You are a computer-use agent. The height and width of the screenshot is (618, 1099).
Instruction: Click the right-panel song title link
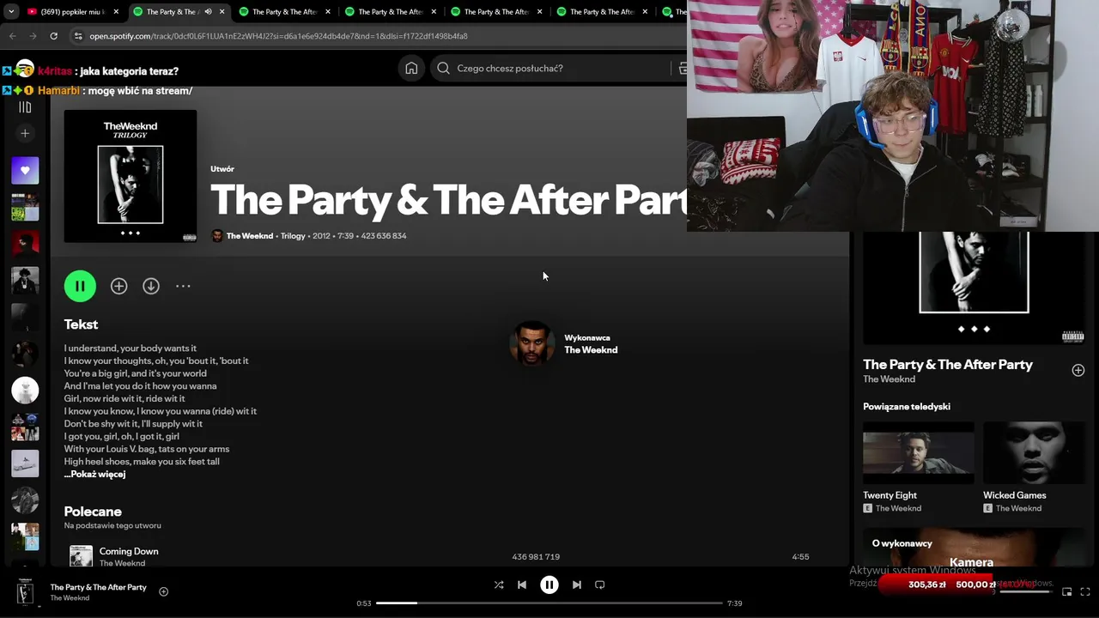948,365
